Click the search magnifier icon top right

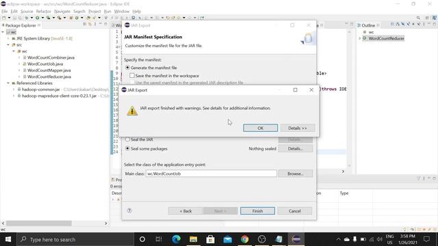point(418,18)
